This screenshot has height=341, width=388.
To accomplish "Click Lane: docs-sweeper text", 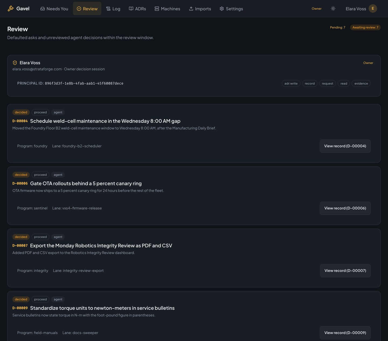I will (x=80, y=333).
